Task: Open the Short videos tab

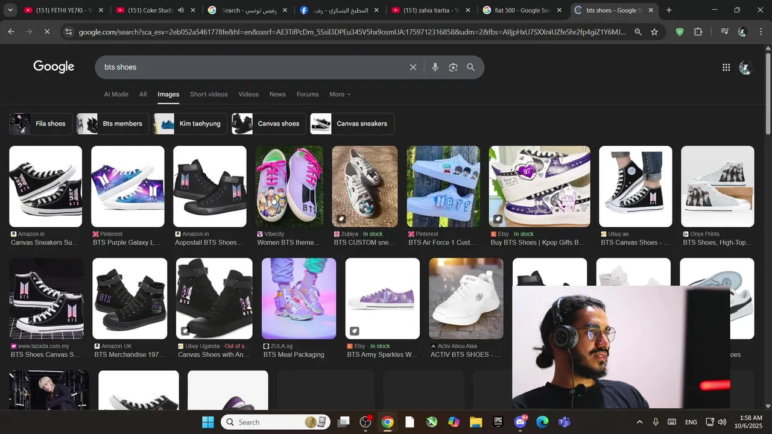Action: click(x=209, y=94)
